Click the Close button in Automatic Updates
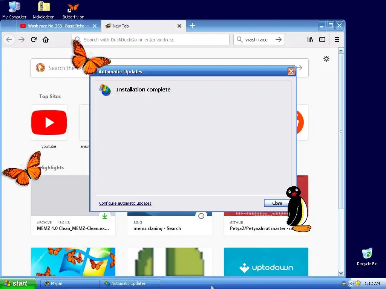This screenshot has width=386, height=289. (x=276, y=203)
